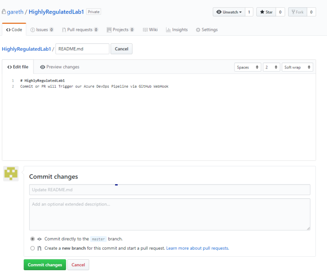Screen dimensions: 327x275
Task: Click line 1 '# HighlyRegulatedLab1' in editor
Action: pos(43,81)
